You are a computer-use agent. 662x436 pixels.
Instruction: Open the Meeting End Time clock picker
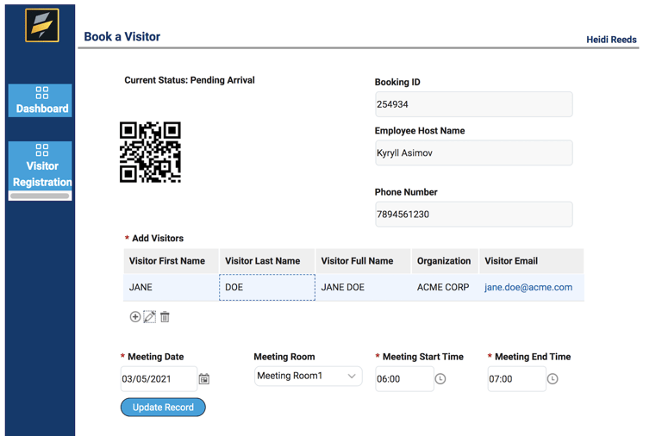(x=553, y=379)
